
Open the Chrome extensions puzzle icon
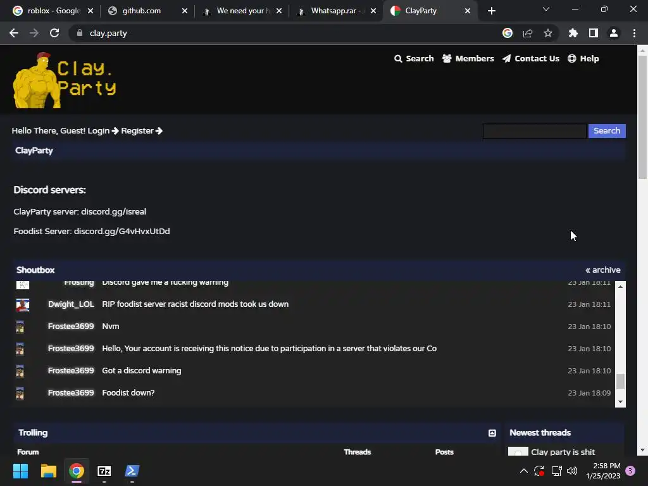click(x=573, y=33)
